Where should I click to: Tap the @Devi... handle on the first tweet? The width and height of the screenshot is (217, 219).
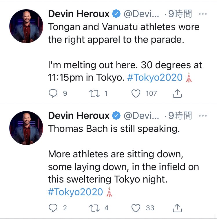pos(141,14)
